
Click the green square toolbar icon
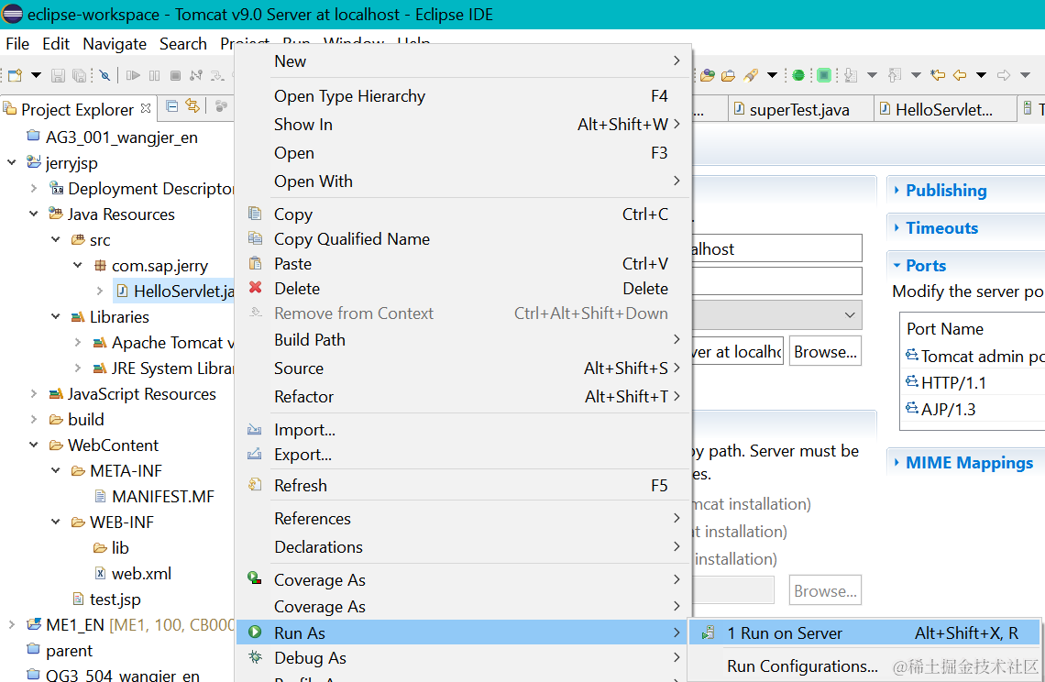pos(824,75)
